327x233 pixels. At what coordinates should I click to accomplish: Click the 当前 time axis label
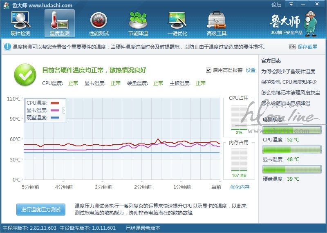(216, 187)
